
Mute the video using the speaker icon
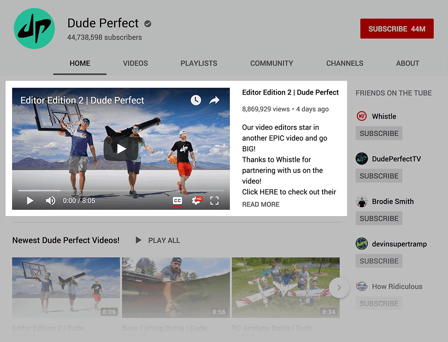click(x=50, y=201)
